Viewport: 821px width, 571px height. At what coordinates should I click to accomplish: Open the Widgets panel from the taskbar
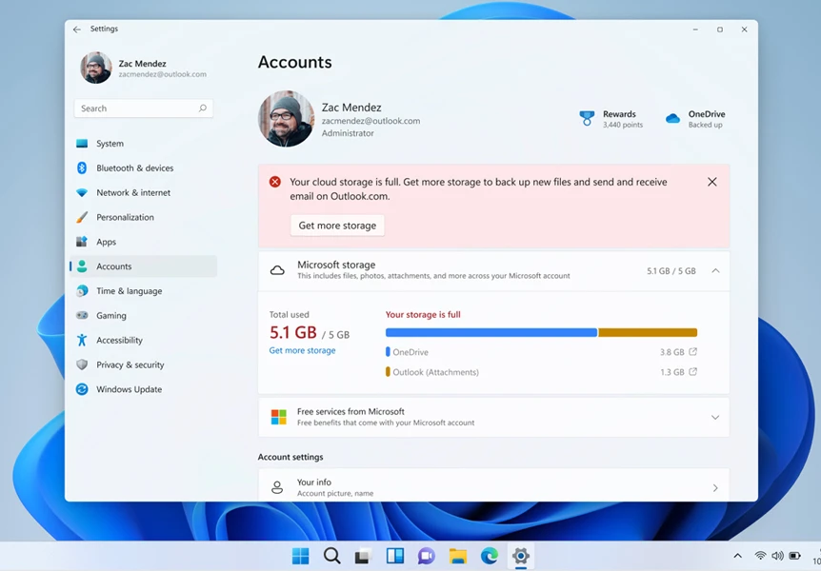coord(395,556)
